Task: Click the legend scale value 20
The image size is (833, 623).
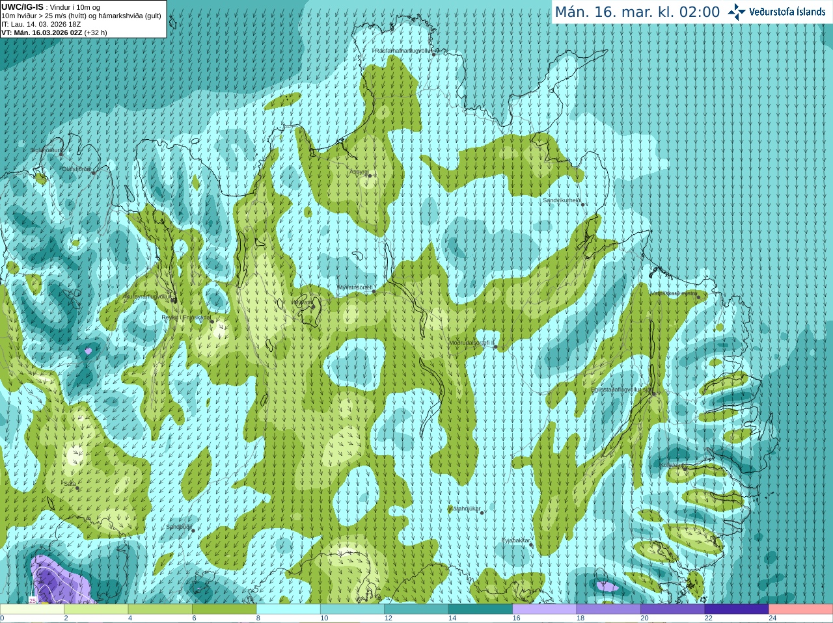Action: (644, 618)
